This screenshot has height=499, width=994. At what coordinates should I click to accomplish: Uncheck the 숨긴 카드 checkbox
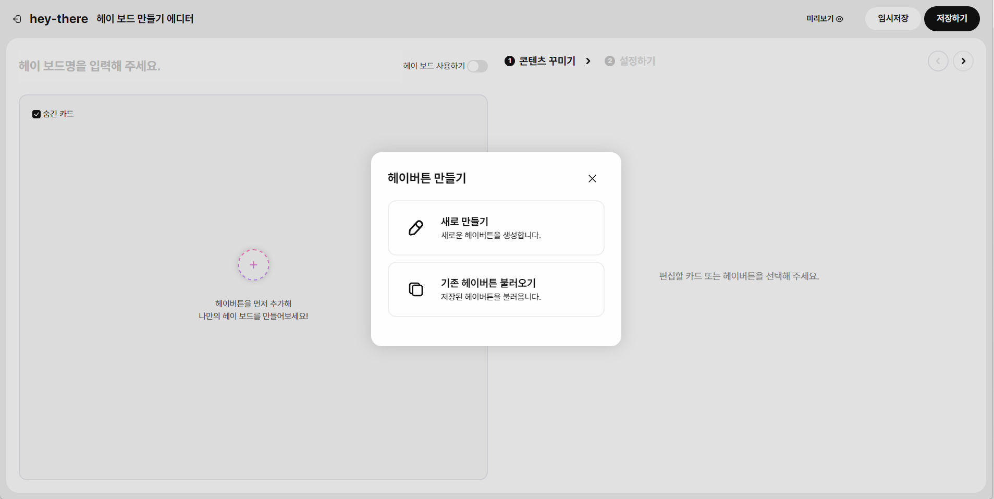(36, 114)
